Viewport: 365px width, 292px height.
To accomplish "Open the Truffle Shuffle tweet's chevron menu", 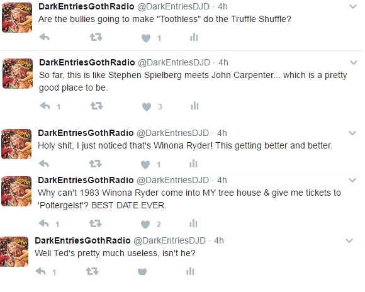I will pos(353,6).
